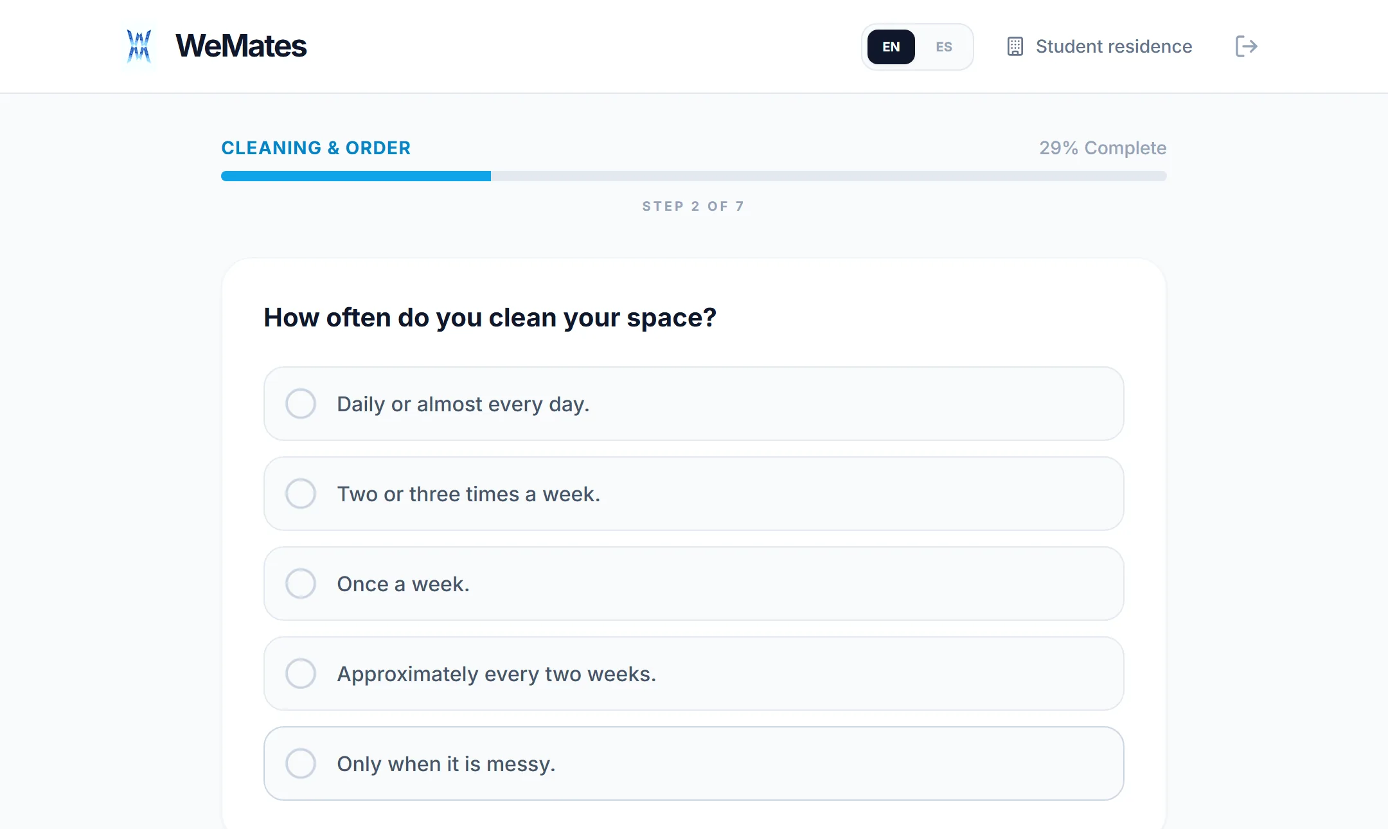1388x829 pixels.
Task: Click the Cleaning & Order section heading
Action: tap(316, 148)
